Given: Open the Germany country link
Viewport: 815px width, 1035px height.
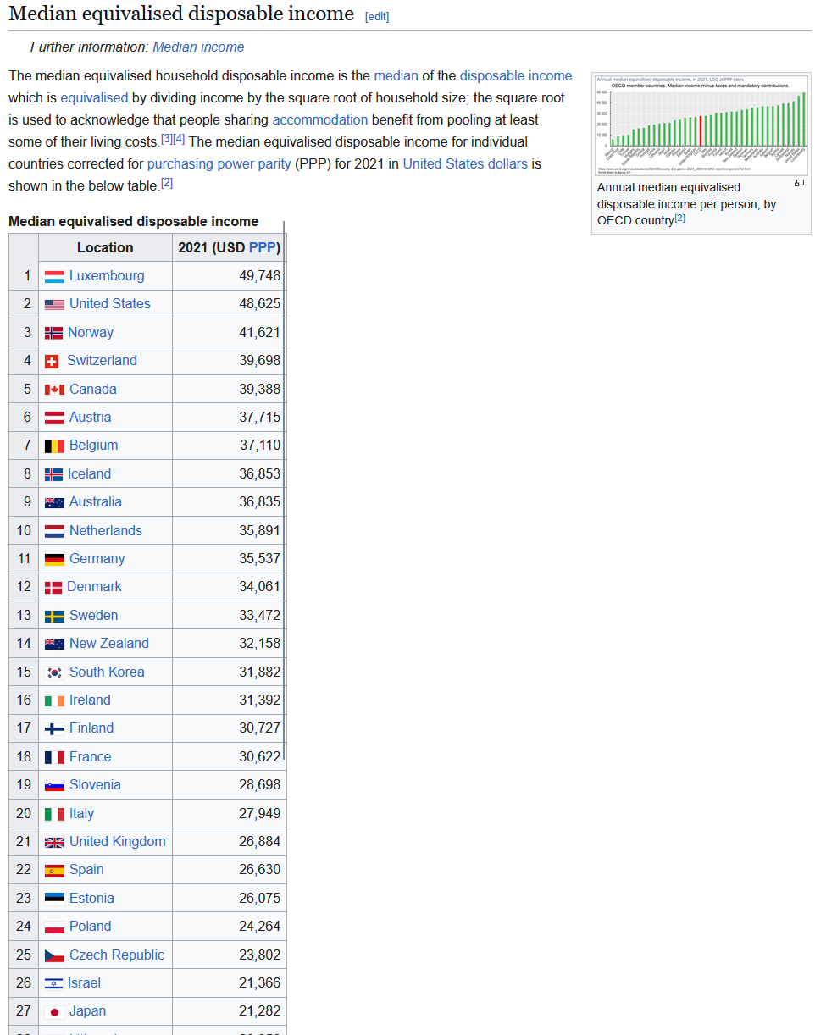Looking at the screenshot, I should pyautogui.click(x=97, y=559).
